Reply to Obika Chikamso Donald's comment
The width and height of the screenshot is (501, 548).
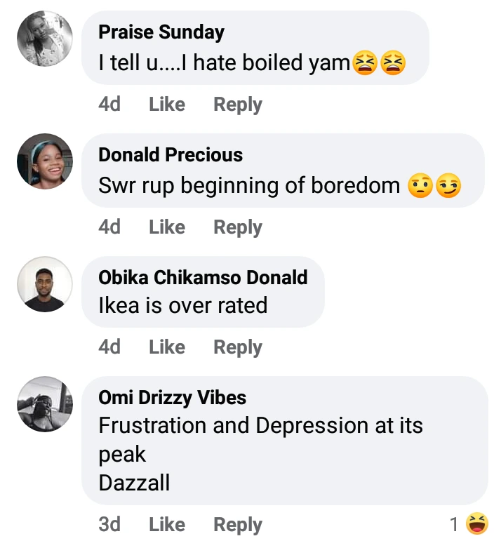coord(238,347)
